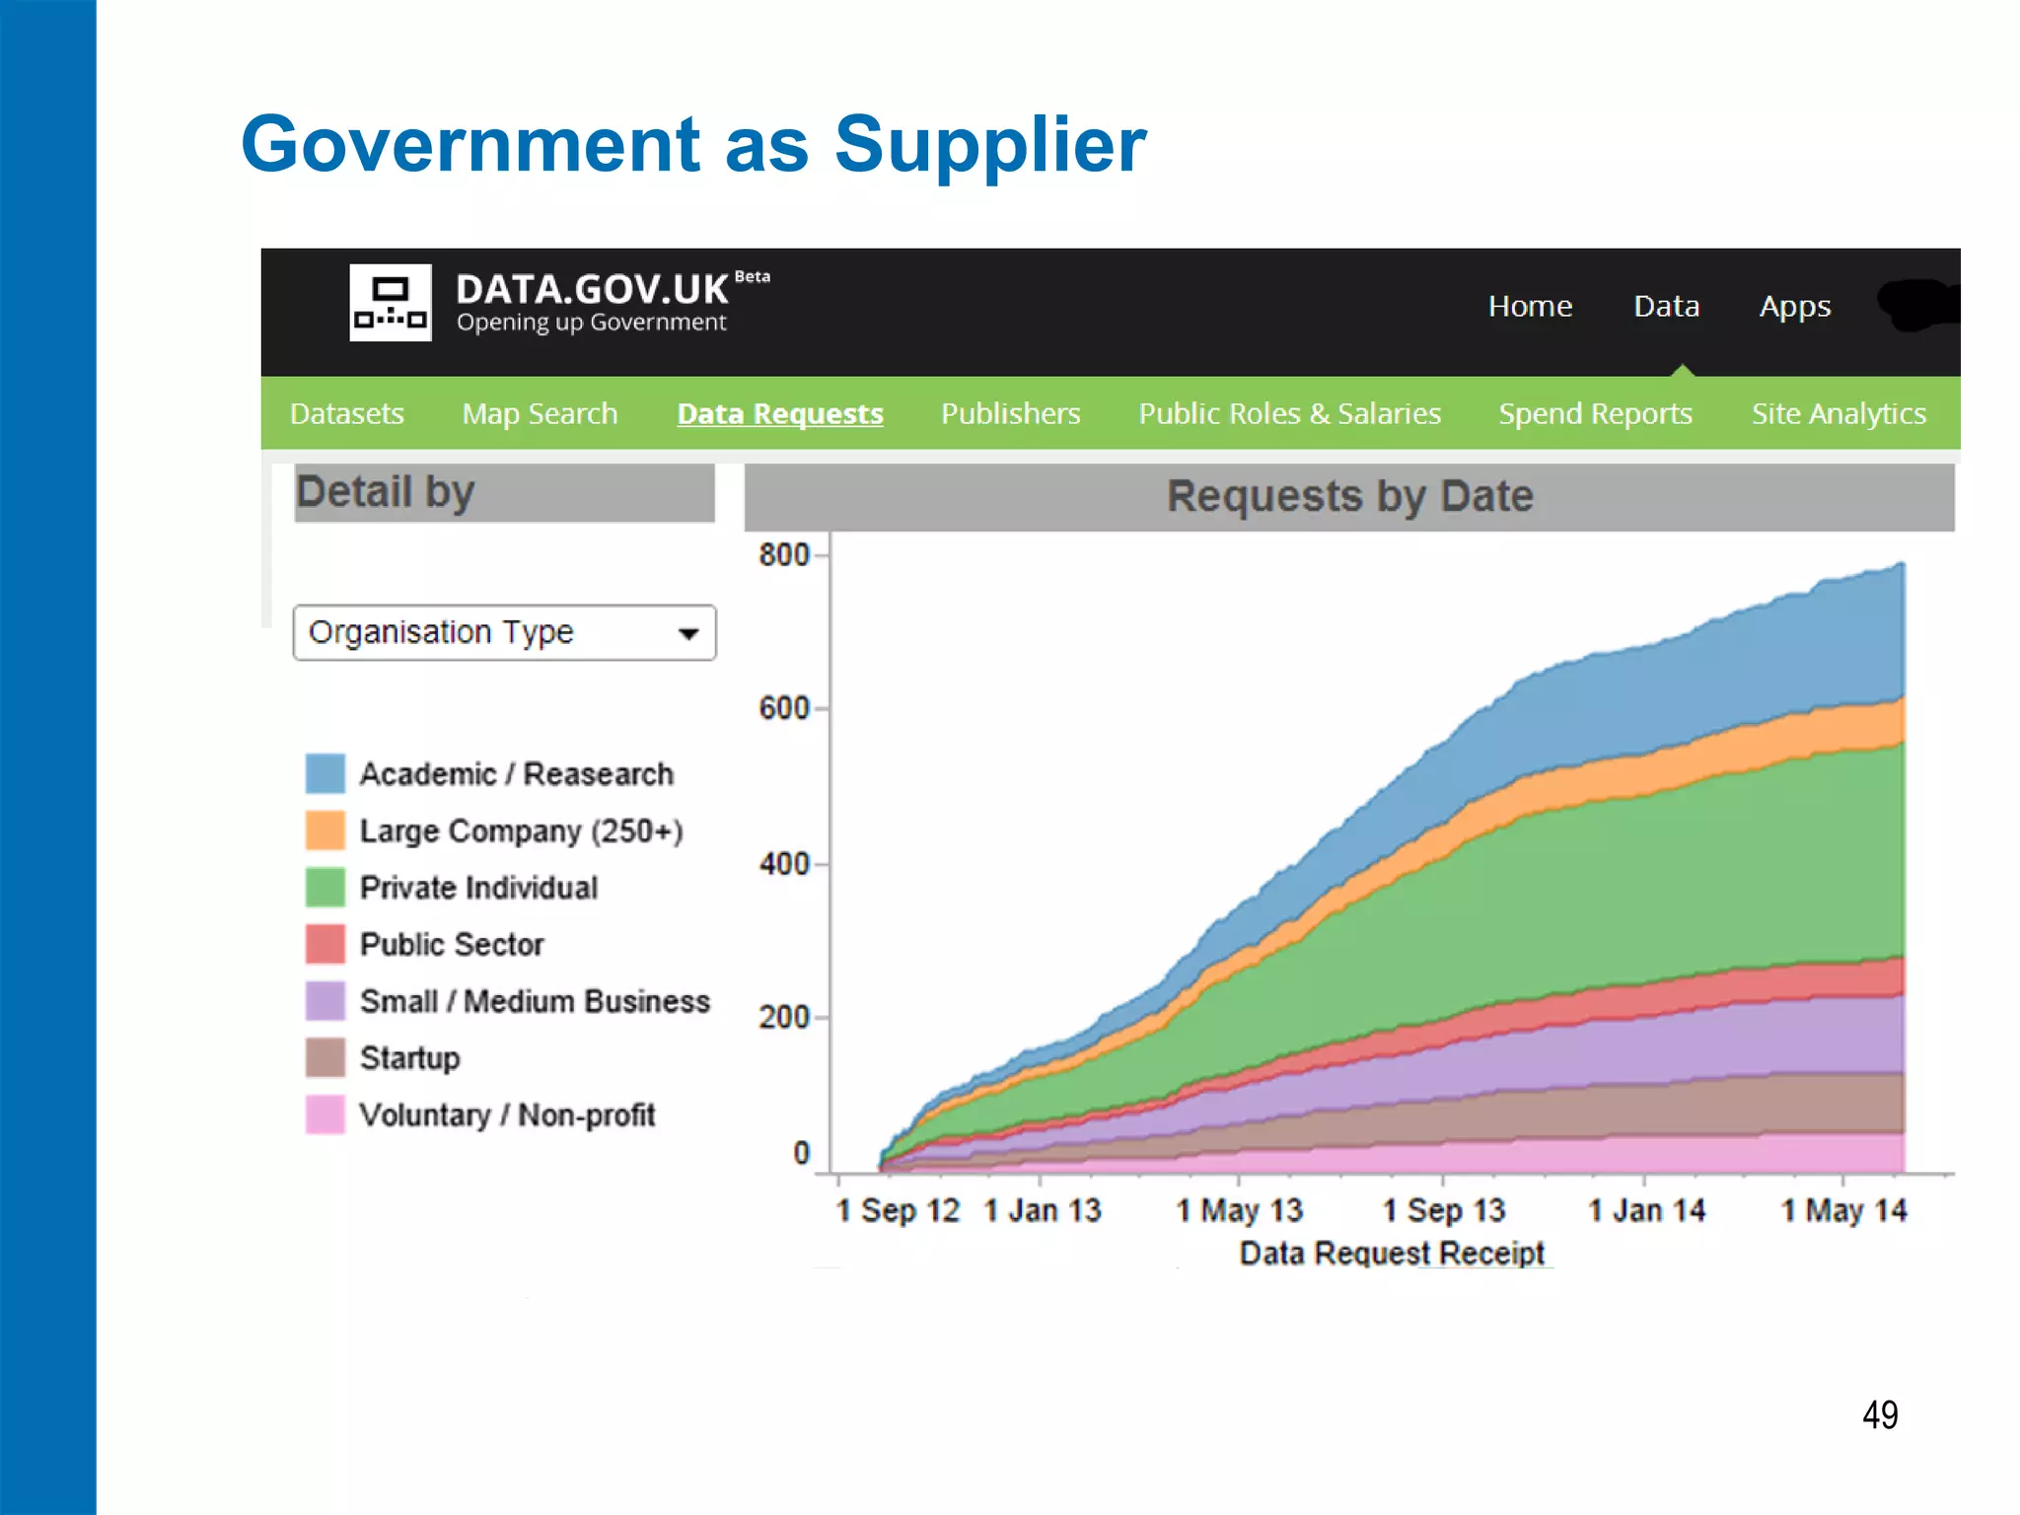
Task: Open the Site Analytics tab
Action: [x=1839, y=413]
